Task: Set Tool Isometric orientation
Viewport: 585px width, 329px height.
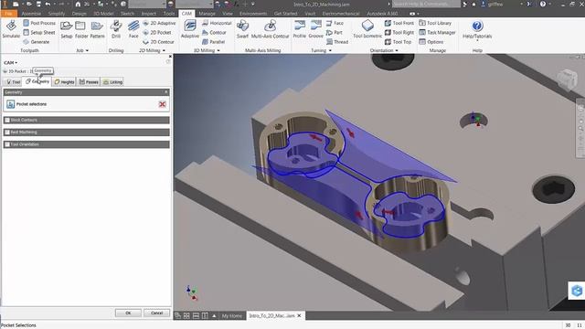Action: tap(367, 29)
